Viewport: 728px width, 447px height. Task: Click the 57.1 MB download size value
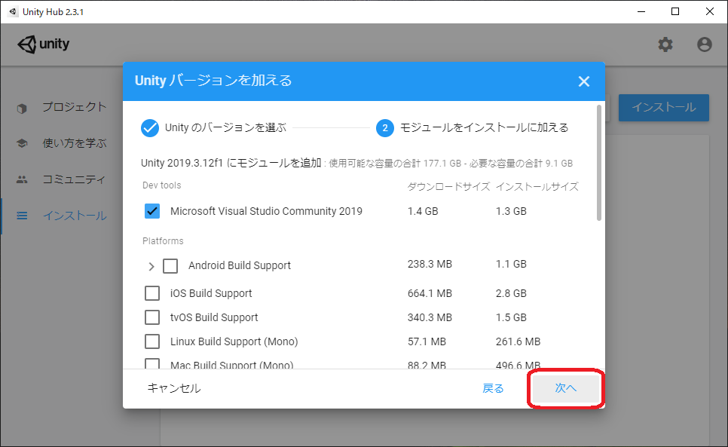(427, 341)
